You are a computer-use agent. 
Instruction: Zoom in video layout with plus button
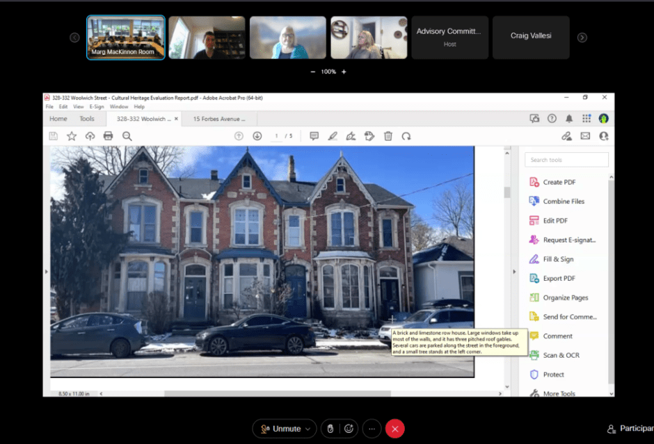[344, 72]
